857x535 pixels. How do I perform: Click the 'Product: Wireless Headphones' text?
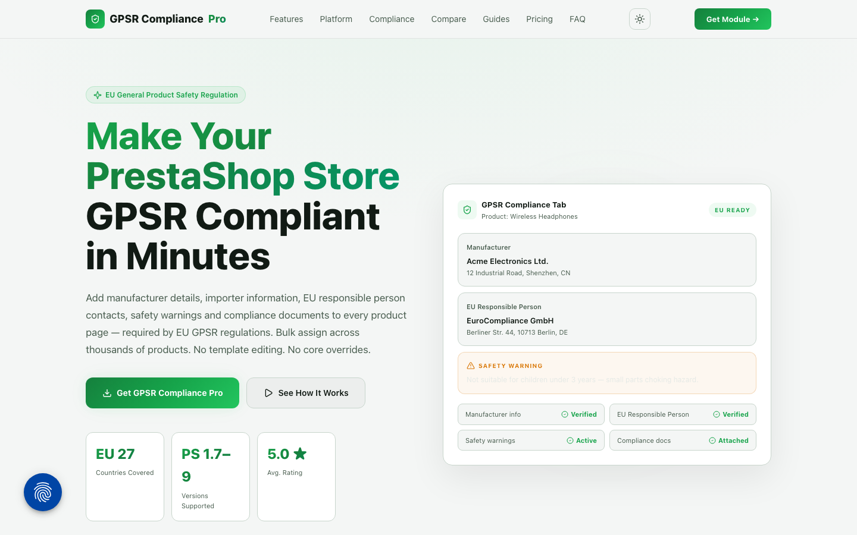click(x=530, y=216)
